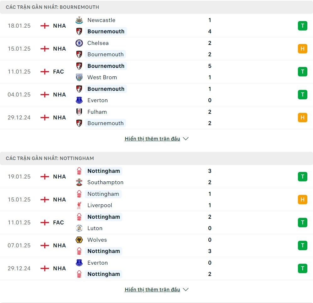Click chevron beside Nottingham show-more link
Viewport: 313px width, 303px height.
pos(186,289)
